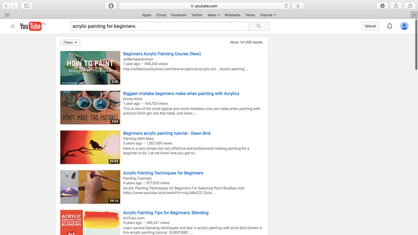
Task: Open Twitter bookmark
Action: point(197,15)
